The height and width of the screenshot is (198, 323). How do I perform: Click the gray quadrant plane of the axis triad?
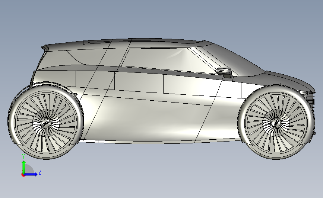click(29, 169)
